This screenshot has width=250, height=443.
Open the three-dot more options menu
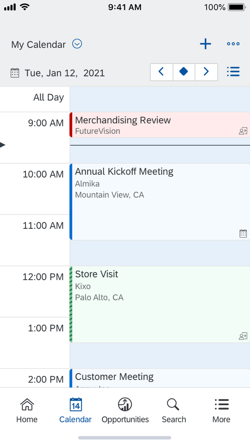pyautogui.click(x=233, y=44)
